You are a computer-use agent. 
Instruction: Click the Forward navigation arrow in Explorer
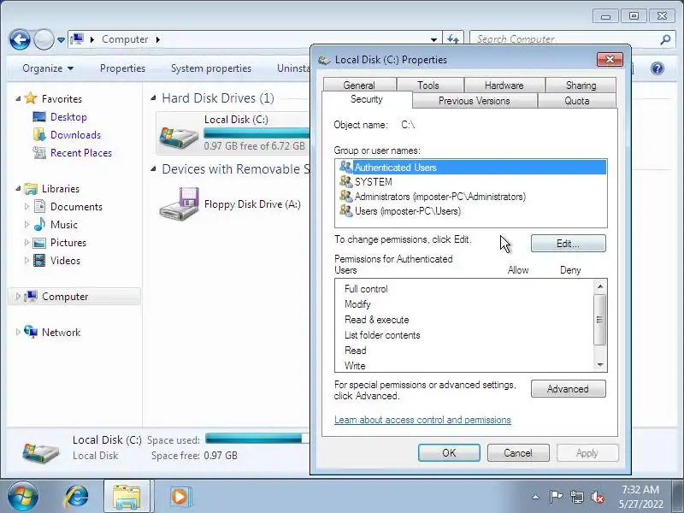point(44,39)
